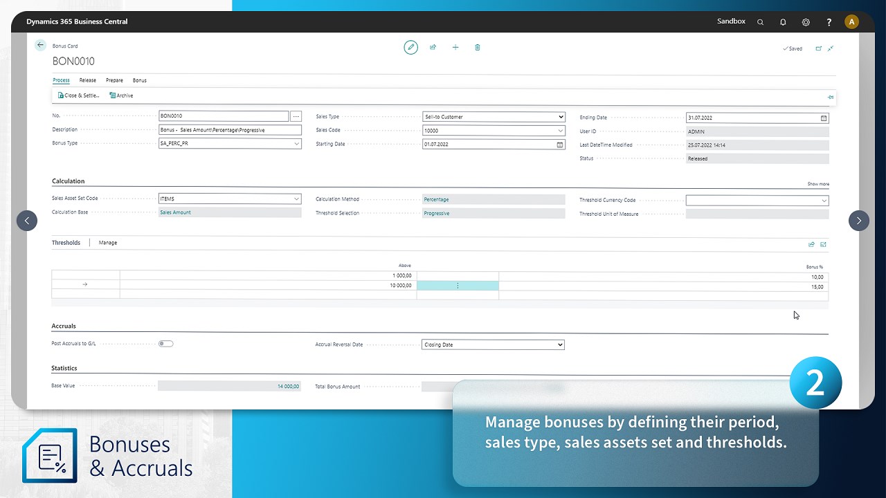The image size is (886, 498).
Task: Share the Thresholds list
Action: [811, 244]
